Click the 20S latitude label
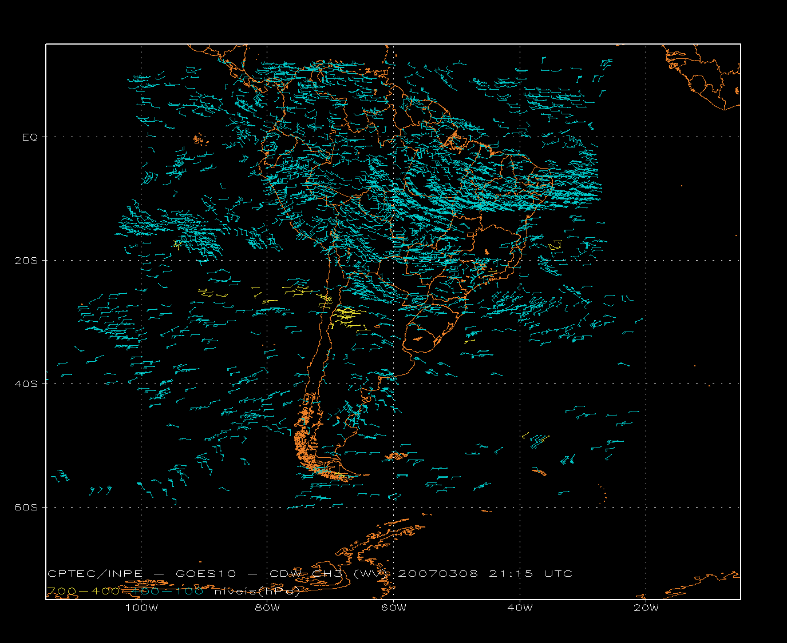Viewport: 787px width, 643px height. (26, 261)
